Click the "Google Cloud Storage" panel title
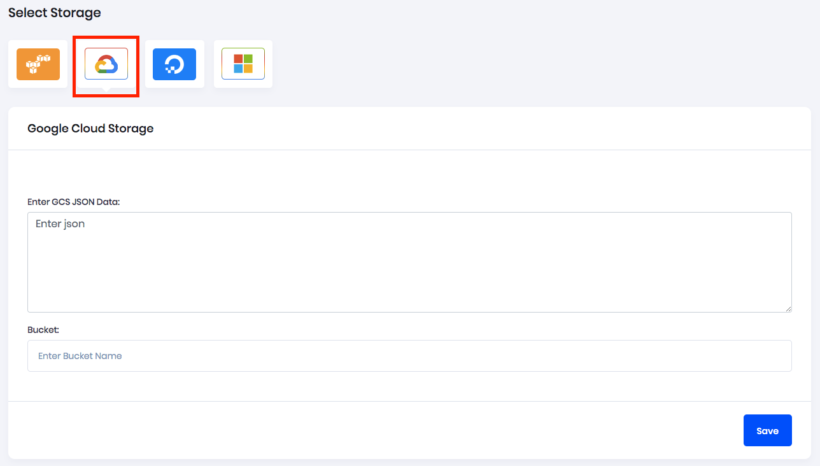This screenshot has height=466, width=820. tap(90, 129)
